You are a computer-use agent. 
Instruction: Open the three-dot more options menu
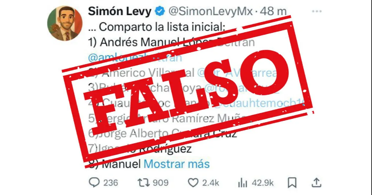click(317, 11)
